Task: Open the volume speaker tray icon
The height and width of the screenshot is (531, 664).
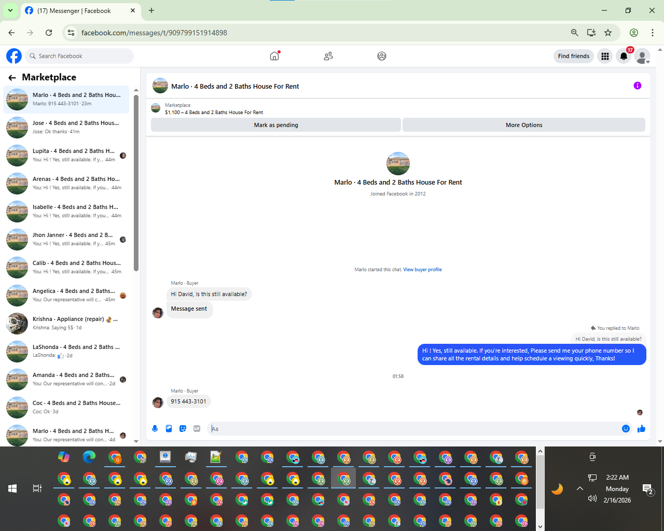Action: [x=592, y=498]
